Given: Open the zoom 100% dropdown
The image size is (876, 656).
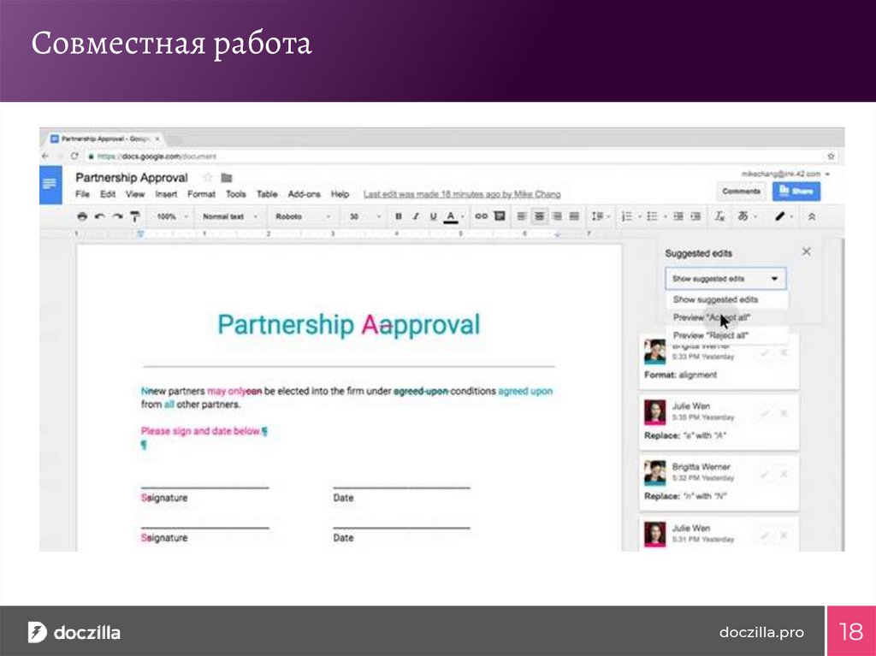Looking at the screenshot, I should pyautogui.click(x=171, y=216).
